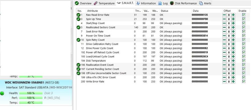The height and width of the screenshot is (110, 251).
Task: Click the Raw Read Error Rate green check icon
Action: [78, 15]
